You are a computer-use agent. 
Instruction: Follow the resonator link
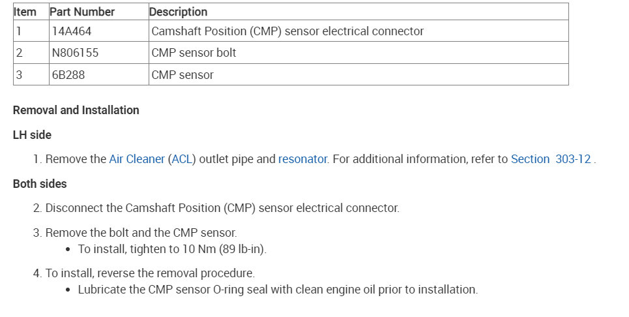pyautogui.click(x=302, y=159)
